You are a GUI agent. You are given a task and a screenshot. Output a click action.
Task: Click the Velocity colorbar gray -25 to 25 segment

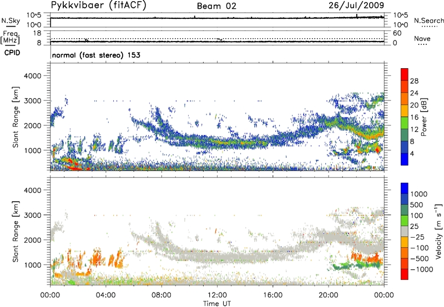click(x=405, y=232)
